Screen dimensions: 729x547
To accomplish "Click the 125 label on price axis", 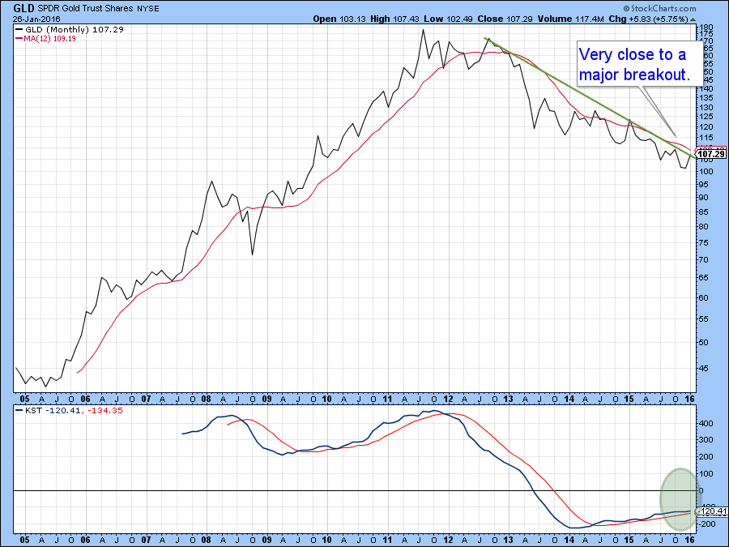I will coord(706,116).
